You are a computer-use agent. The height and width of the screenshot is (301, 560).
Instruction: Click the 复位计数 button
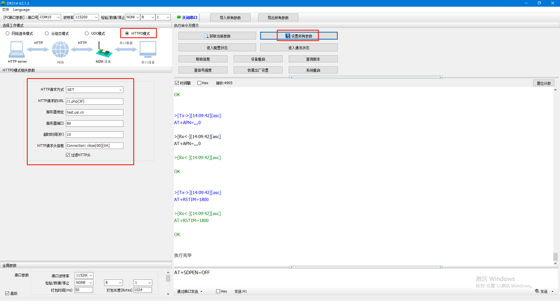click(x=544, y=83)
